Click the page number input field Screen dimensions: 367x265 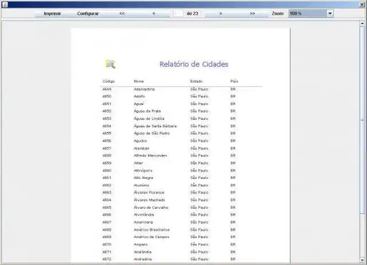click(x=178, y=14)
